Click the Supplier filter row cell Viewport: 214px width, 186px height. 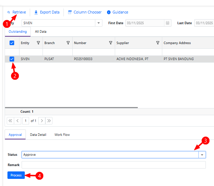click(x=139, y=52)
